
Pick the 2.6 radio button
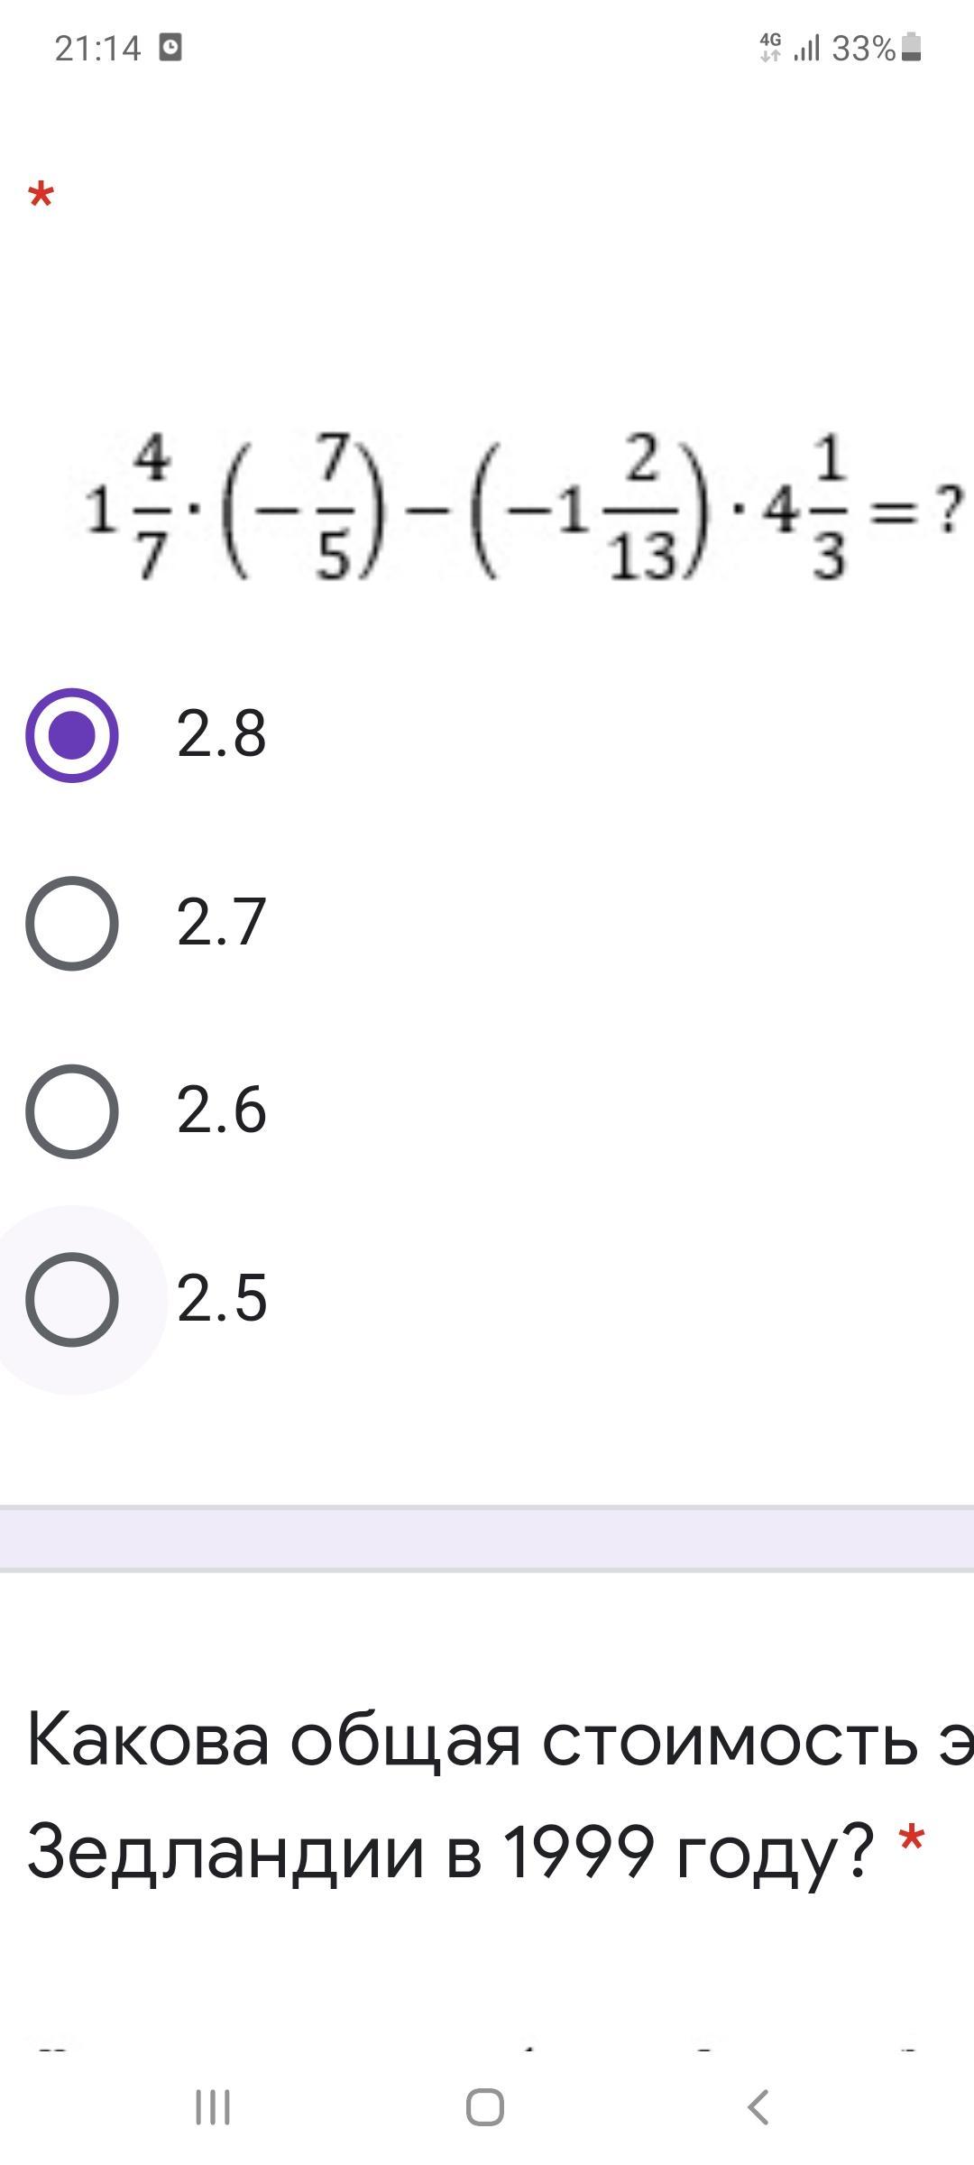point(72,1111)
